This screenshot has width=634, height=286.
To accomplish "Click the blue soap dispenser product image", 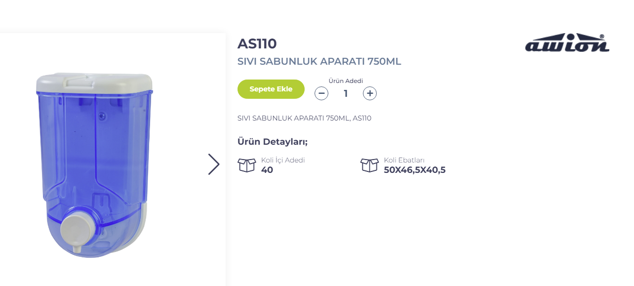I will point(94,148).
